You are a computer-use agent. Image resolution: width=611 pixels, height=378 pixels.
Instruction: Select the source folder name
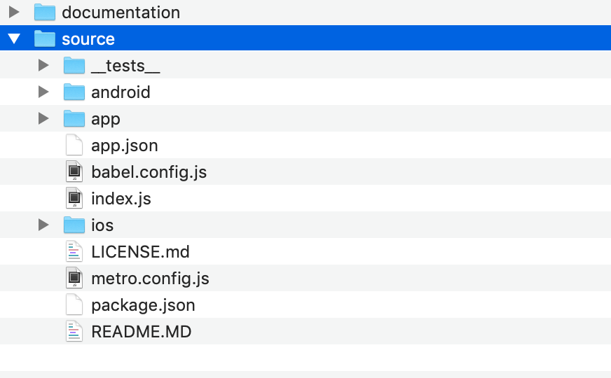[x=88, y=39]
